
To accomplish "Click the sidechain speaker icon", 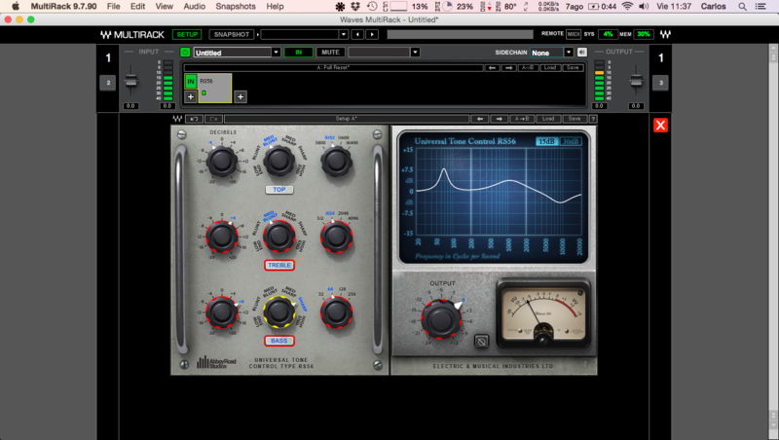I will [x=582, y=53].
